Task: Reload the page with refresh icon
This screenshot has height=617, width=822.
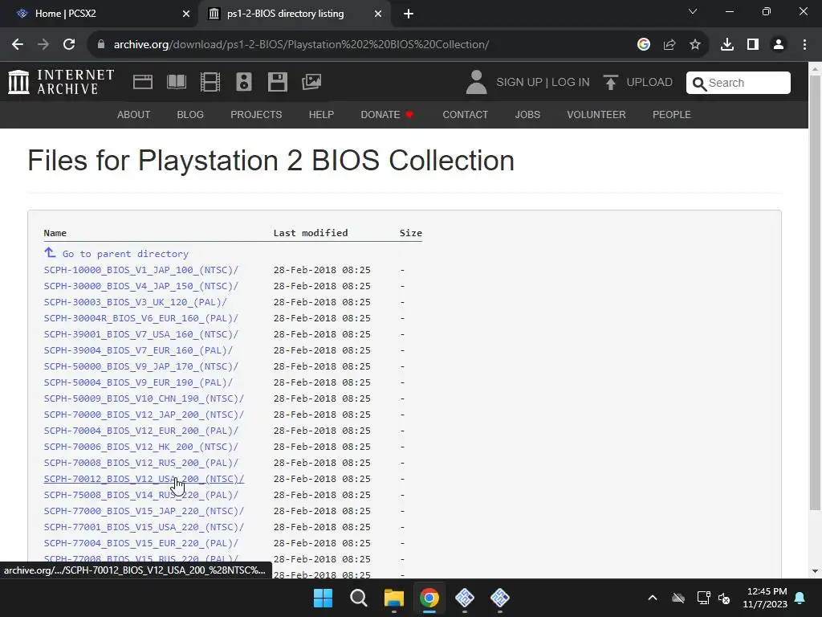Action: (x=69, y=45)
